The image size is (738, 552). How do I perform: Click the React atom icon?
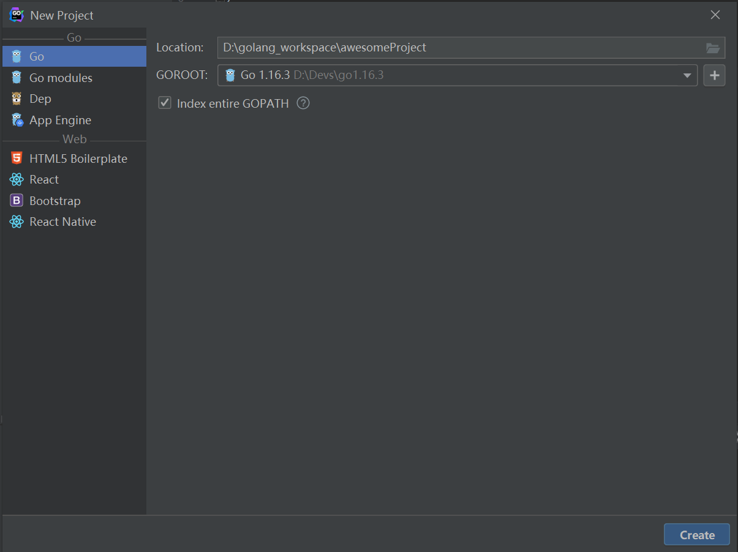pyautogui.click(x=17, y=179)
